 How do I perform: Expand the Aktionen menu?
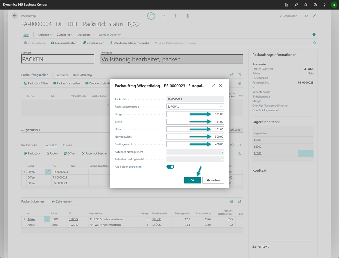(x=45, y=35)
